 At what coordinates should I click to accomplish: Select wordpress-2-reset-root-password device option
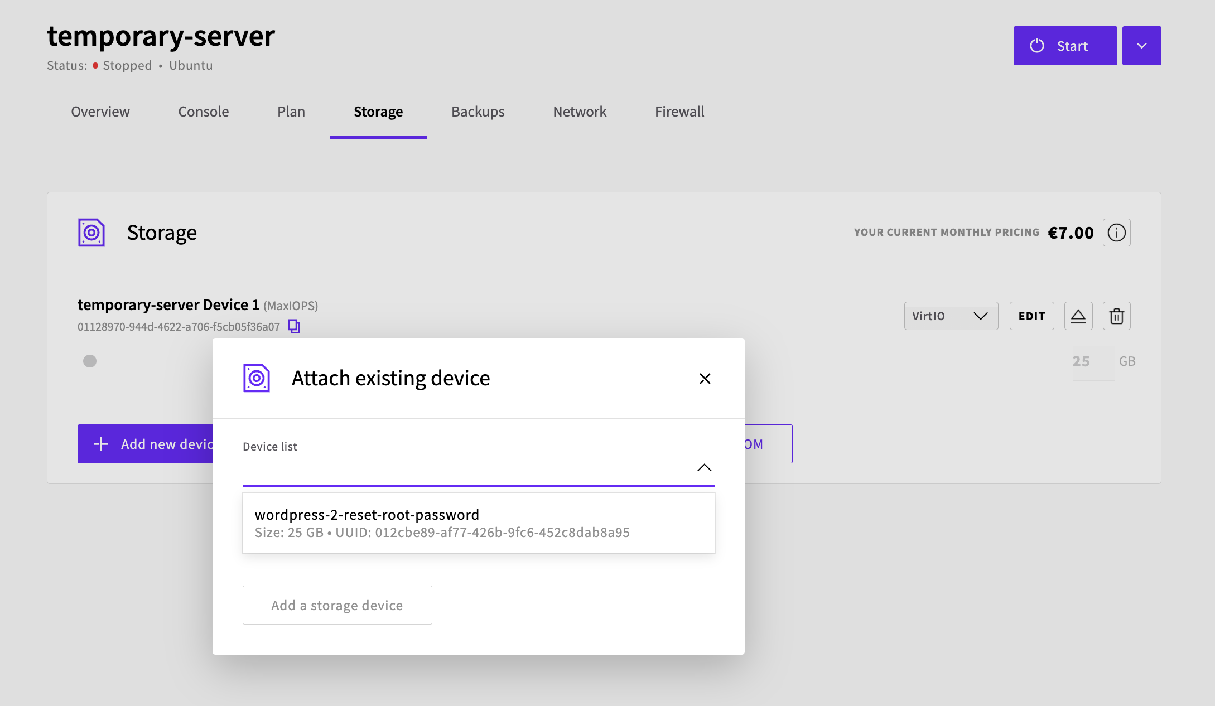(479, 523)
